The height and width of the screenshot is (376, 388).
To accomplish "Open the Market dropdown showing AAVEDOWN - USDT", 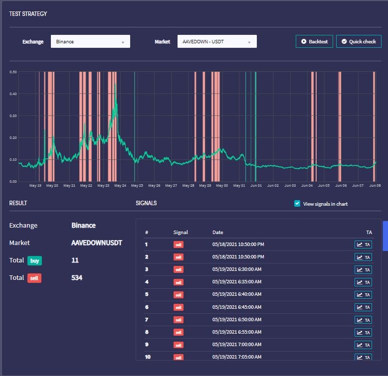I will [217, 41].
